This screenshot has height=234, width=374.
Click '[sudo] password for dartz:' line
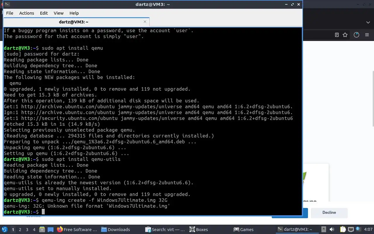[41, 54]
